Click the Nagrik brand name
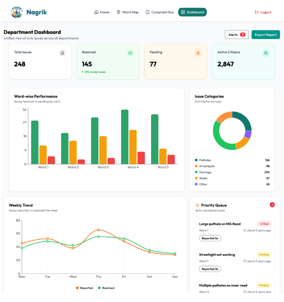284x302 pixels. click(37, 12)
